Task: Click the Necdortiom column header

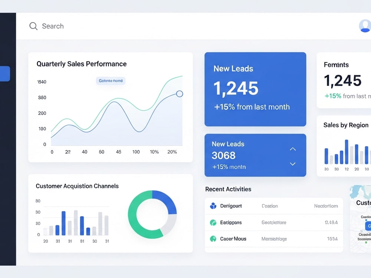Action: [326, 206]
